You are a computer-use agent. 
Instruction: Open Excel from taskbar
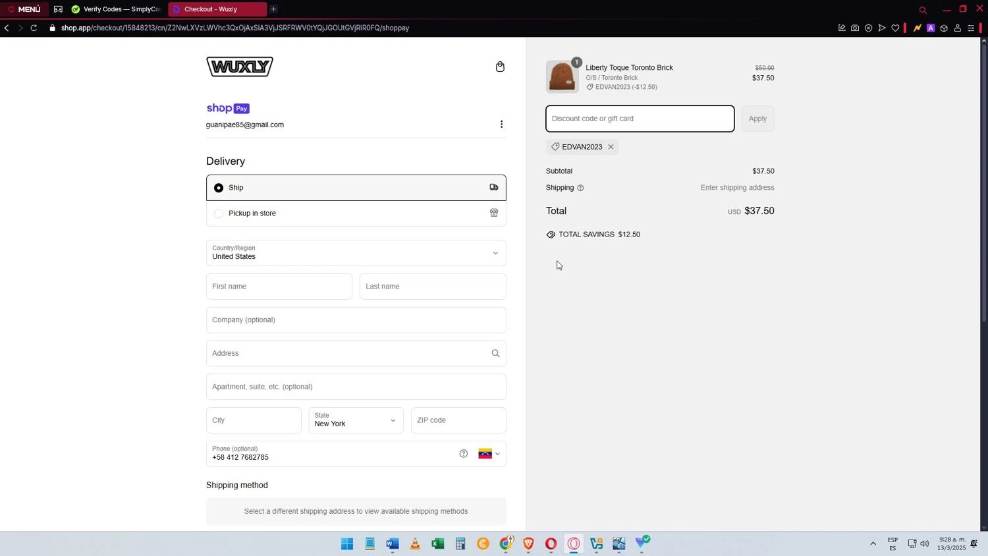click(x=437, y=543)
